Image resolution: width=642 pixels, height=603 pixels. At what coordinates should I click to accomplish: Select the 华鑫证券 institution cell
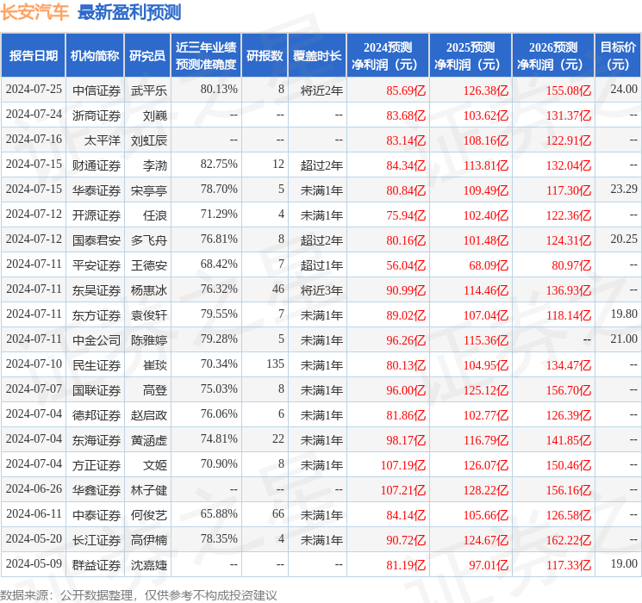coord(97,490)
